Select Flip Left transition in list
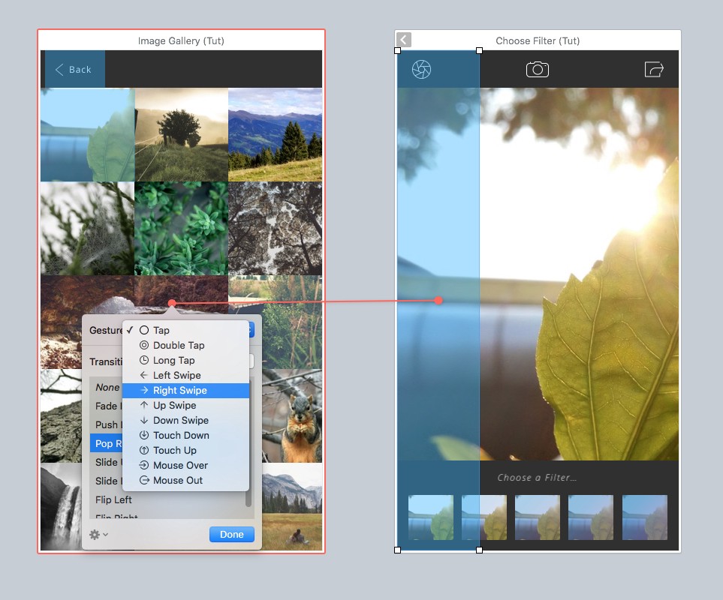Viewport: 723px width, 600px height. pyautogui.click(x=113, y=499)
